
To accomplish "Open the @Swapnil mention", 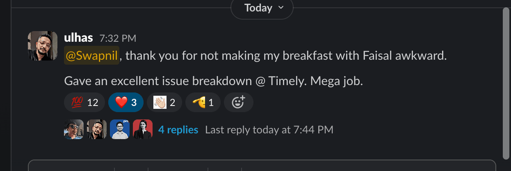I will pyautogui.click(x=92, y=56).
